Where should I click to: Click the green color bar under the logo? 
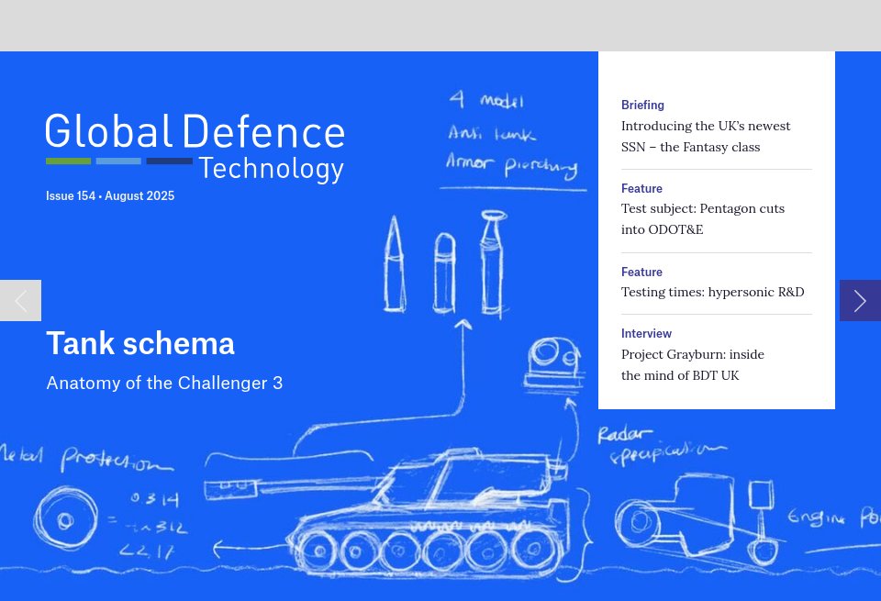coord(68,161)
